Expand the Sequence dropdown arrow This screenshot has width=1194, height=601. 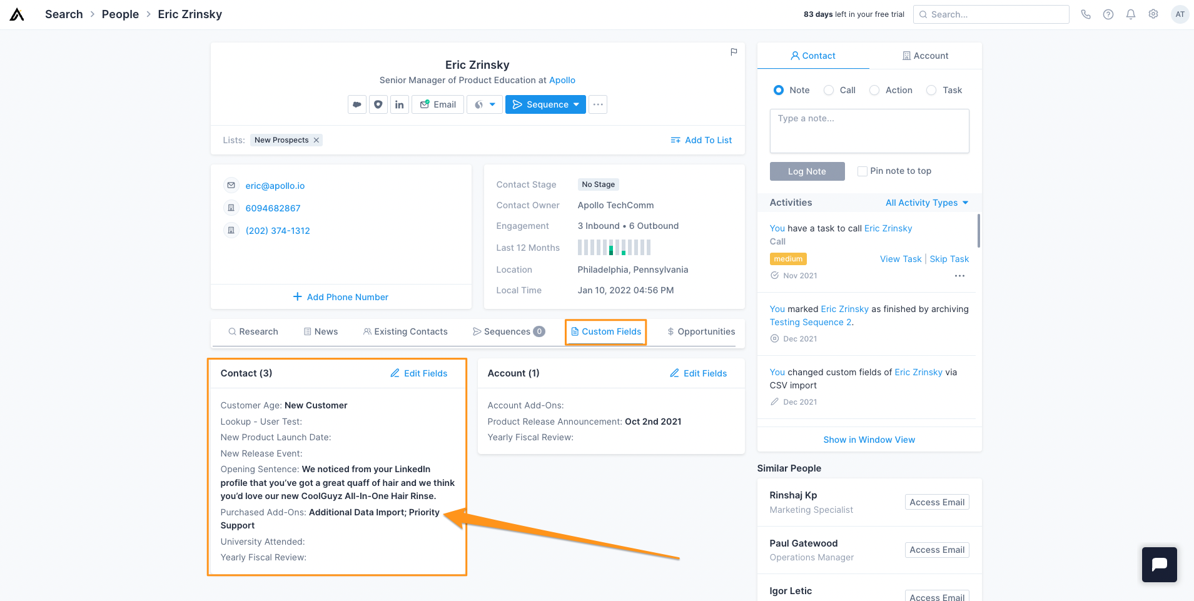click(x=576, y=104)
